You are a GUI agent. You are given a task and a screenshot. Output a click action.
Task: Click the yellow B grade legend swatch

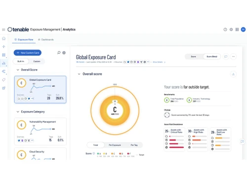(104, 153)
